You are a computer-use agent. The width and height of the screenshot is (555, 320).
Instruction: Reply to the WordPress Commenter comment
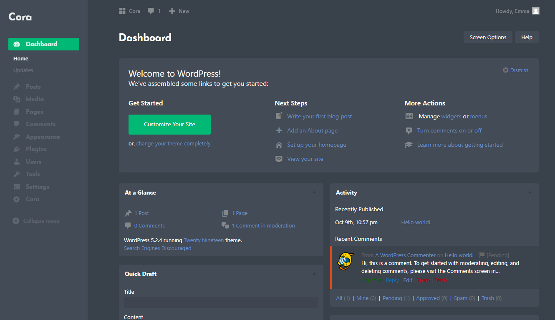pyautogui.click(x=392, y=280)
